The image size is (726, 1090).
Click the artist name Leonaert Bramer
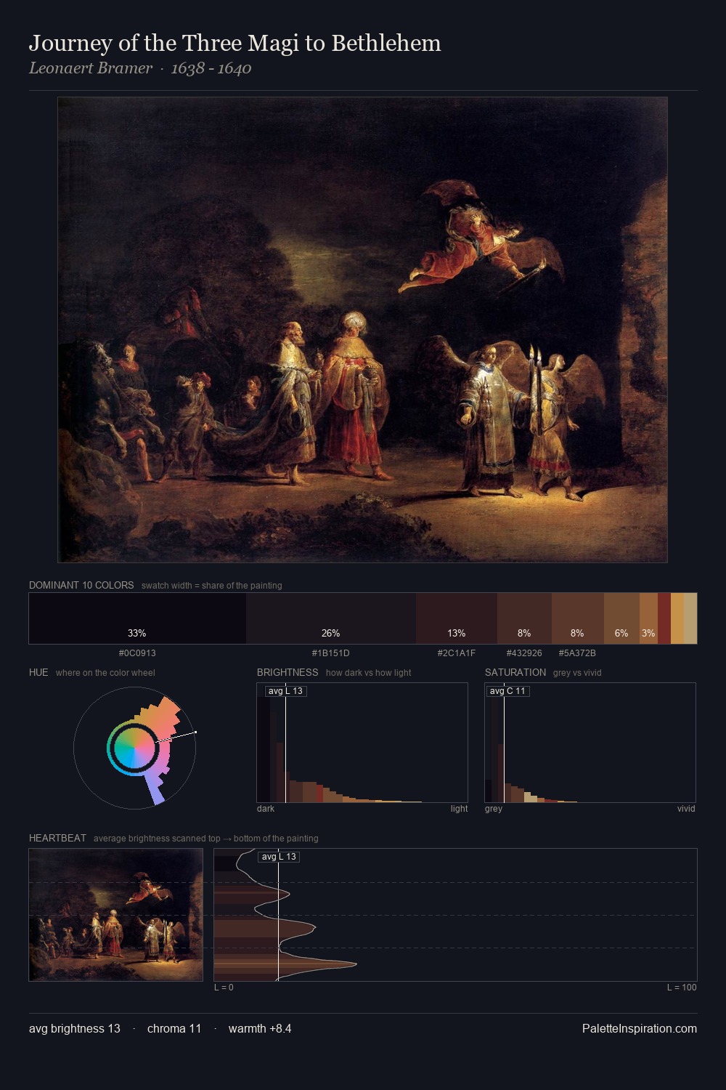click(91, 68)
